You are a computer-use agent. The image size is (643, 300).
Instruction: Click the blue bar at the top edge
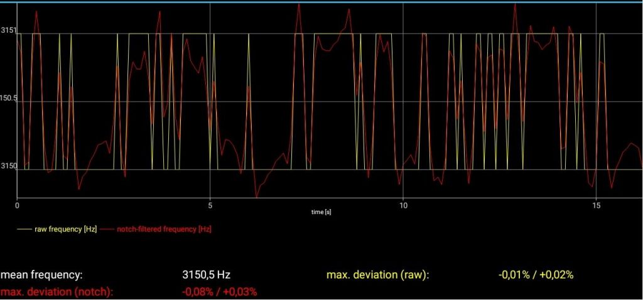pos(321,2)
